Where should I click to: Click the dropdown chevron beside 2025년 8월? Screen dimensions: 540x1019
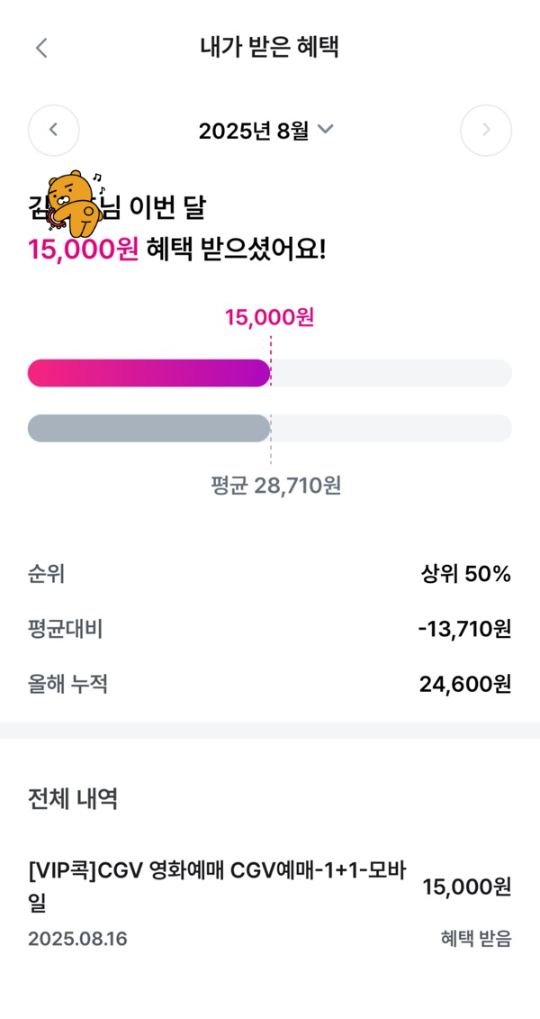click(x=325, y=130)
